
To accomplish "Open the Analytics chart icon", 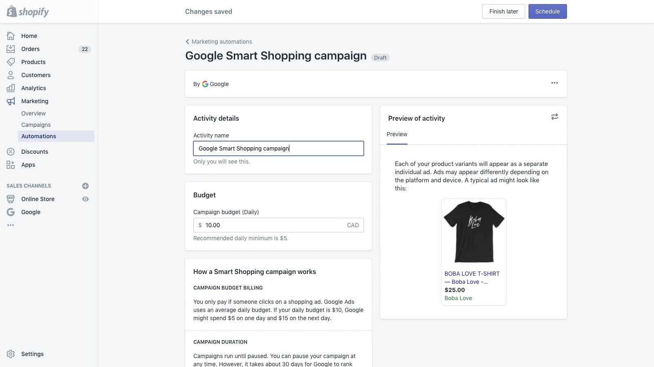I will coord(11,88).
